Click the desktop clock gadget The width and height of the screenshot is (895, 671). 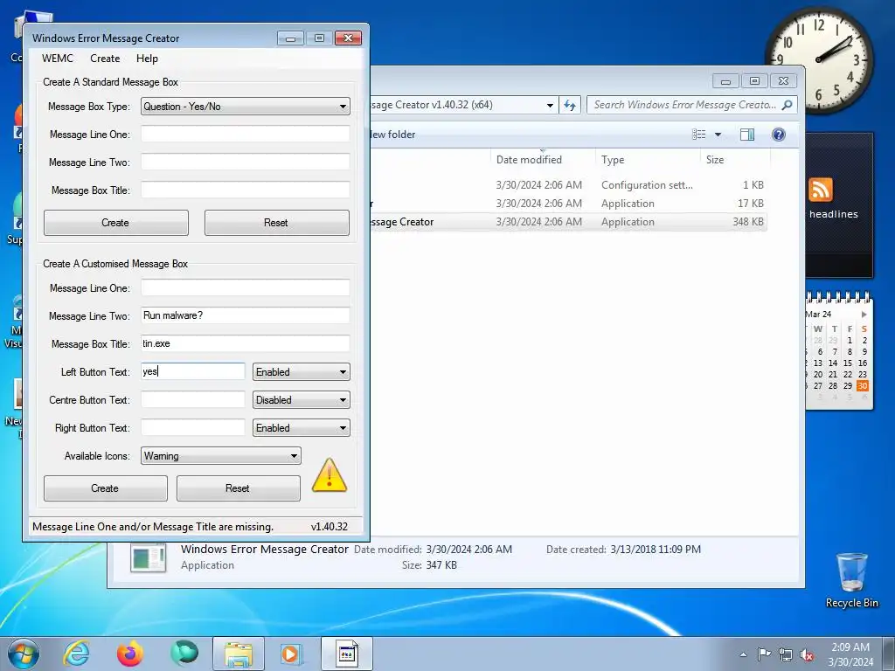818,59
